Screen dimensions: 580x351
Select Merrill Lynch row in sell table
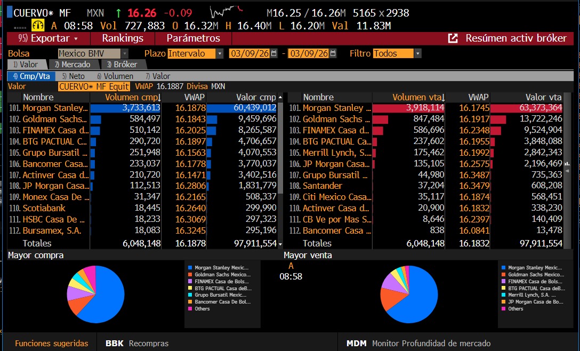[425, 153]
